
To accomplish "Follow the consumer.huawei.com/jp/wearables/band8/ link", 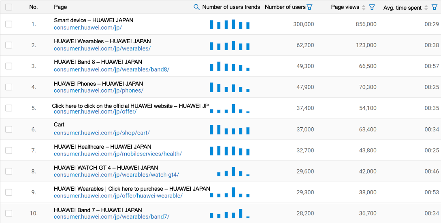I will (x=111, y=69).
